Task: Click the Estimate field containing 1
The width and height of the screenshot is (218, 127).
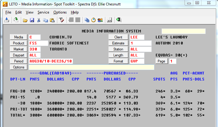Action: pyautogui.click(x=141, y=43)
